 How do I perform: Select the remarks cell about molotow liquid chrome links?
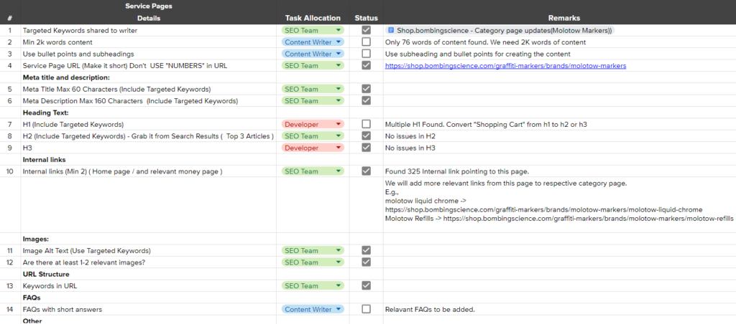pyautogui.click(x=559, y=205)
